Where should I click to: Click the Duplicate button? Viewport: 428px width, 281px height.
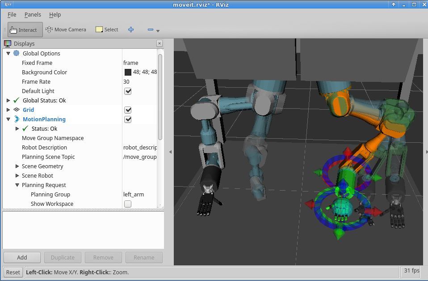coord(63,257)
